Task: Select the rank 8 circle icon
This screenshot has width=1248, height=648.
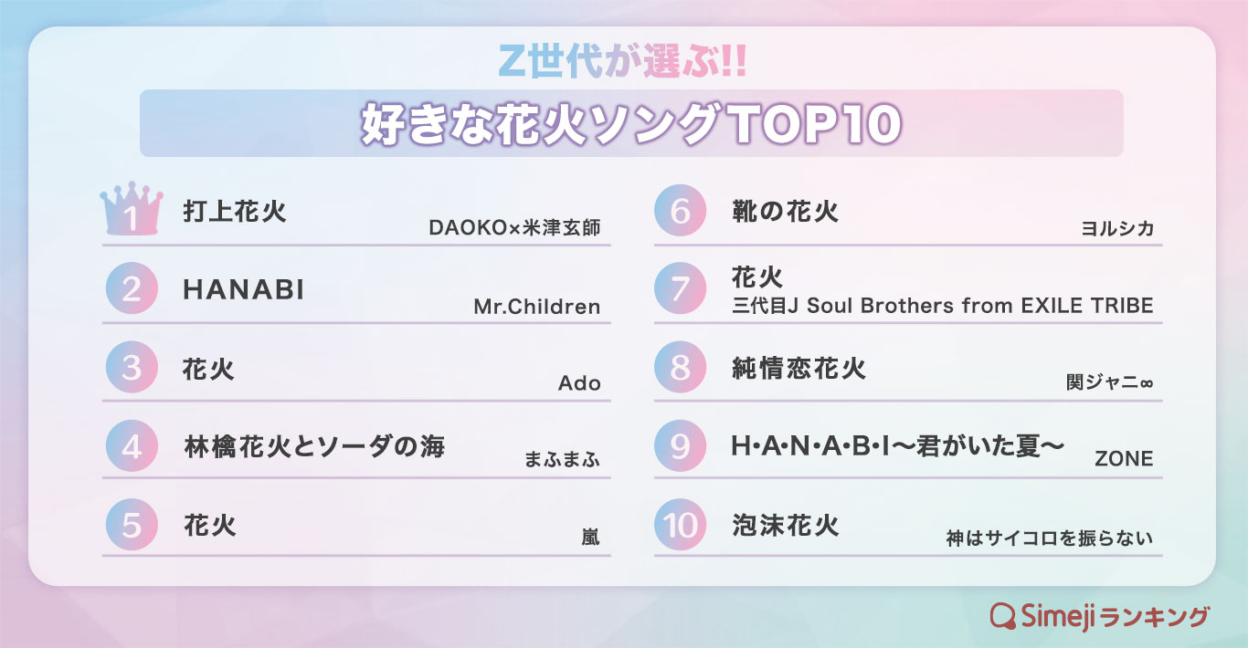Action: coord(681,368)
